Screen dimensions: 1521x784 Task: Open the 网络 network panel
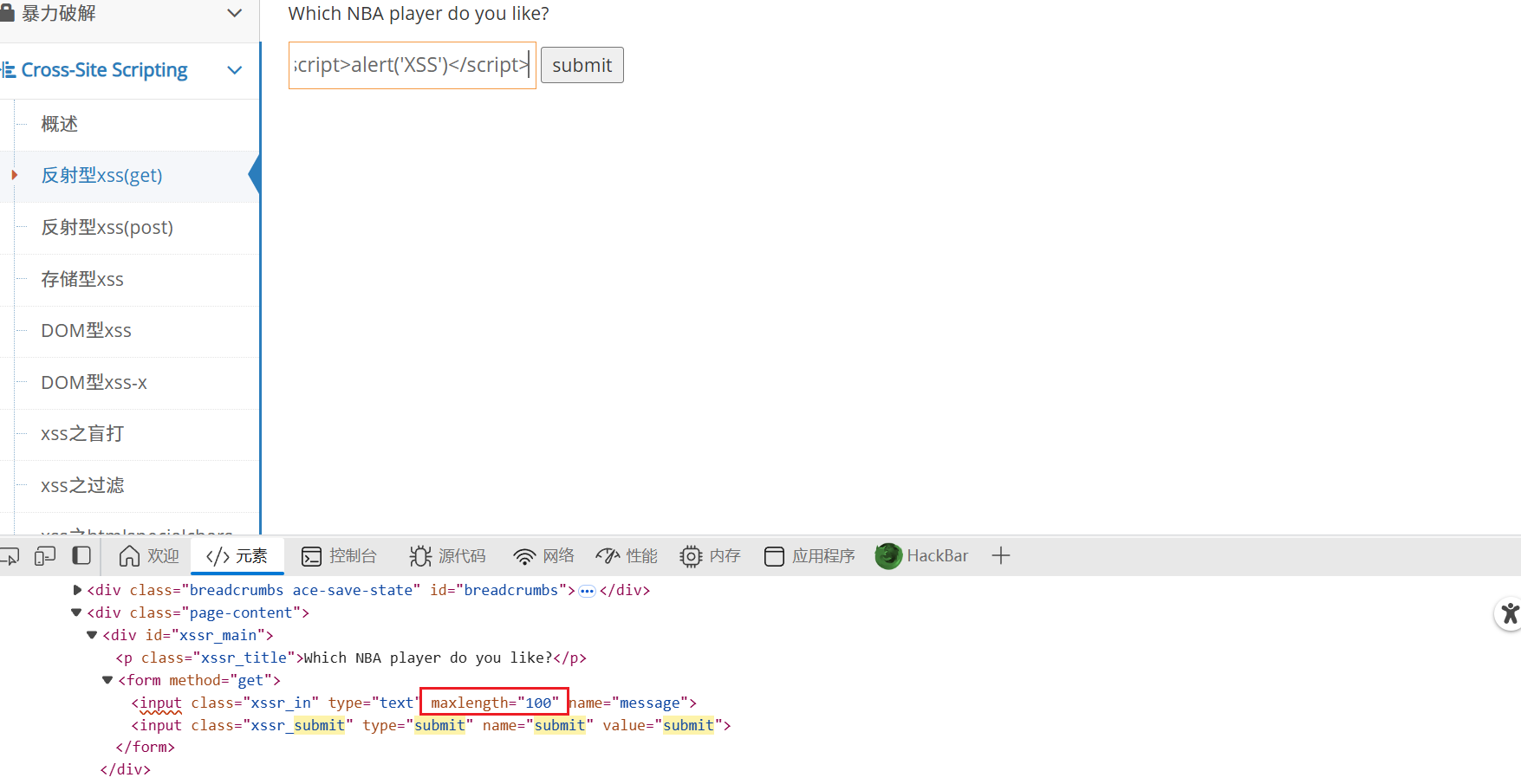tap(543, 556)
